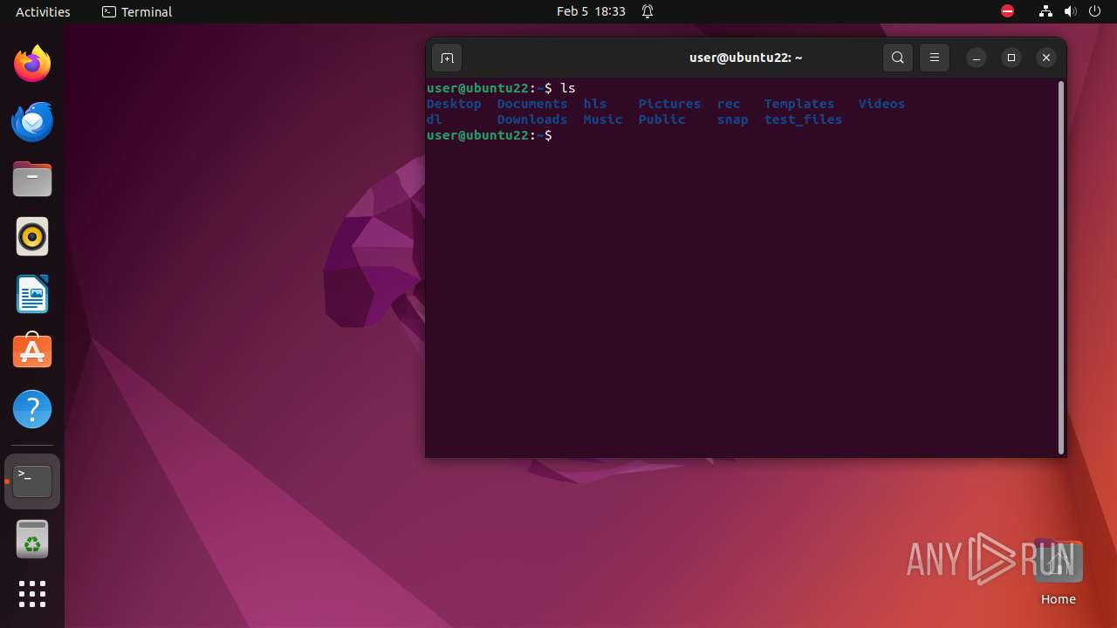Click the hls directory name
1117x628 pixels.
pos(595,104)
